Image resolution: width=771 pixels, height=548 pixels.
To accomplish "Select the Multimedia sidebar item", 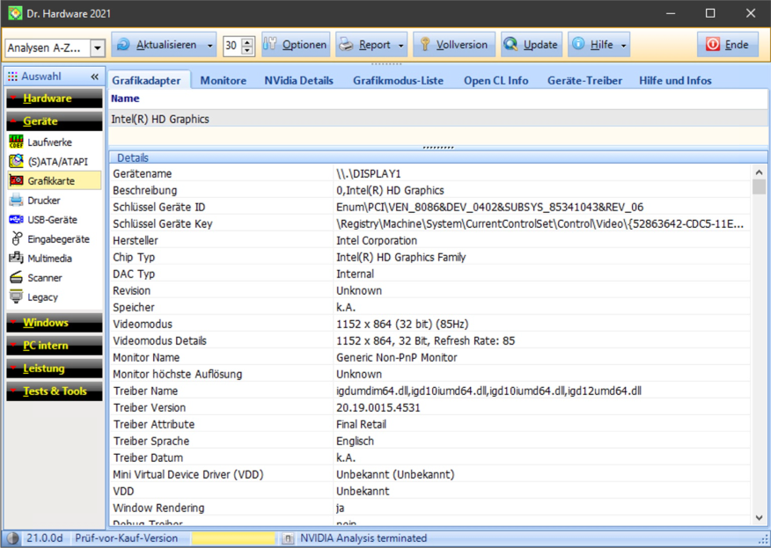I will click(49, 258).
